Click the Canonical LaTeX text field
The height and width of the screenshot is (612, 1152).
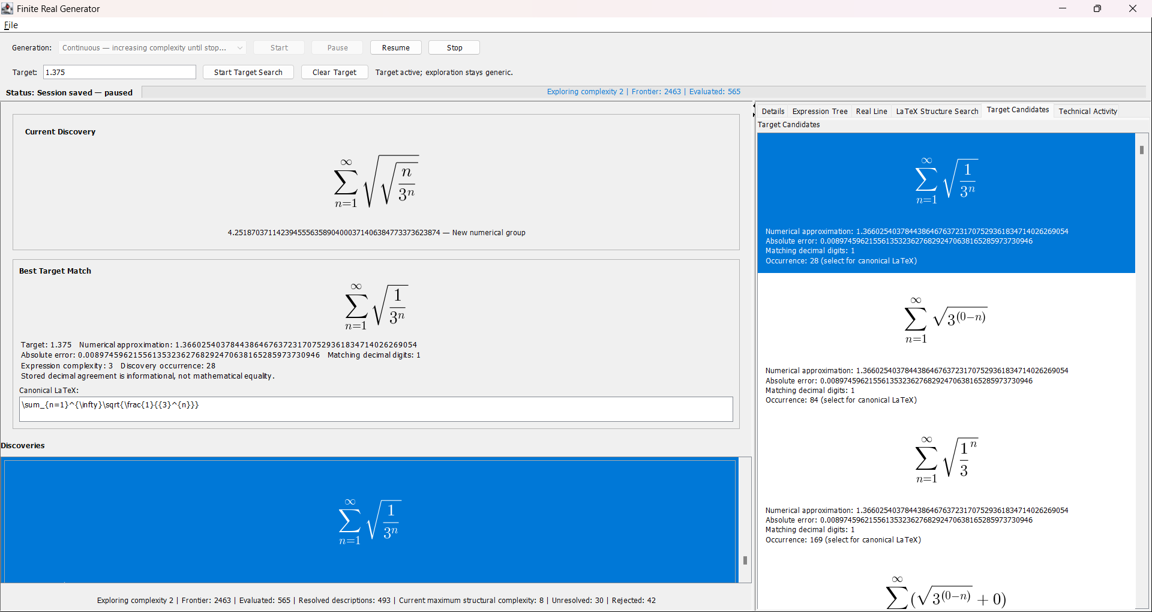[376, 409]
